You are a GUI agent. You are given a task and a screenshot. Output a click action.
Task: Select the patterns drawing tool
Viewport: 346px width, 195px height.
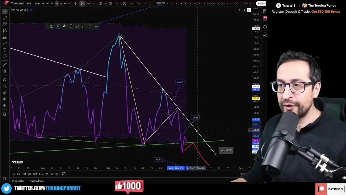[5, 31]
